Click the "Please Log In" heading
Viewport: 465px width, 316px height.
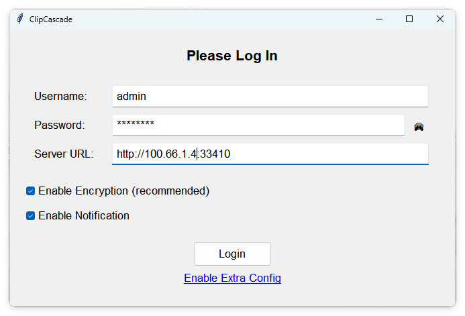tap(232, 56)
